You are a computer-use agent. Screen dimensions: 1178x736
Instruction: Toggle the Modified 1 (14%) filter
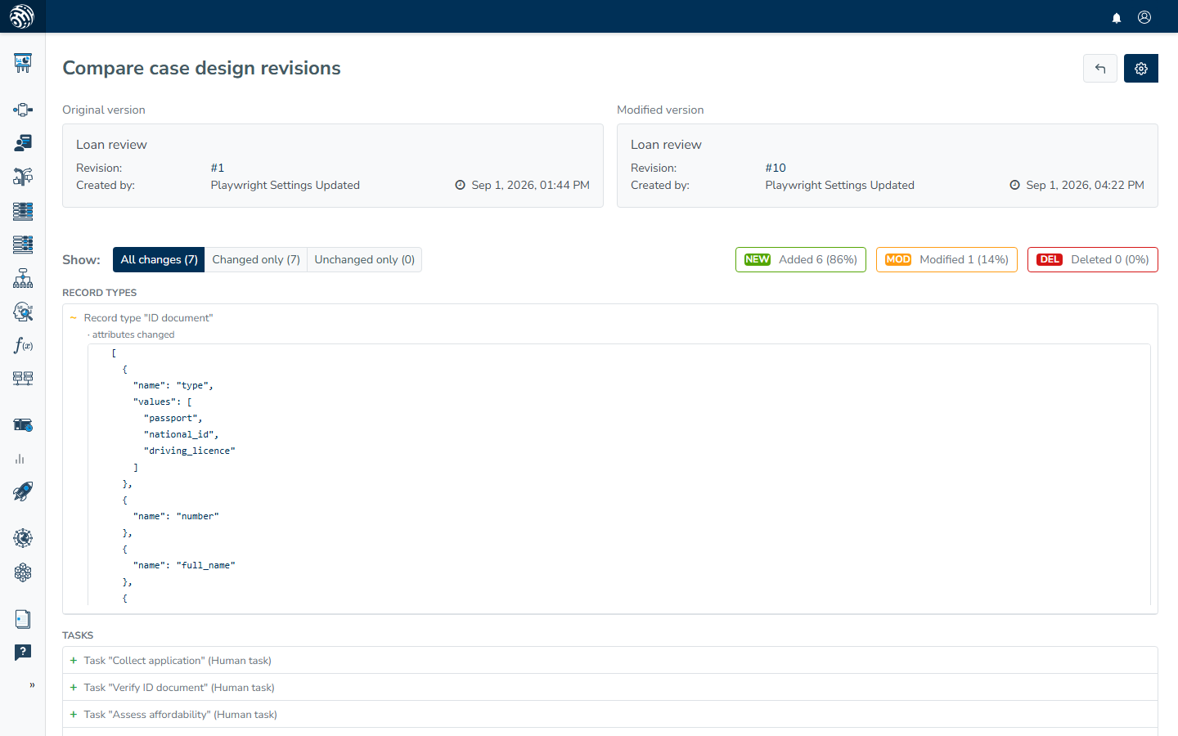click(946, 259)
